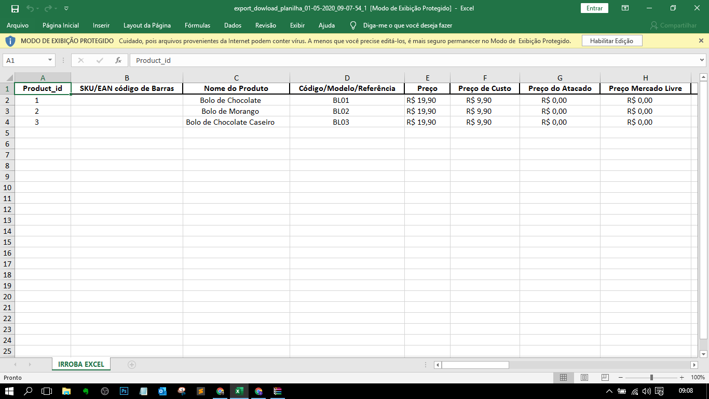Switch to Page Layout view icon
This screenshot has width=709, height=399.
tap(584, 377)
